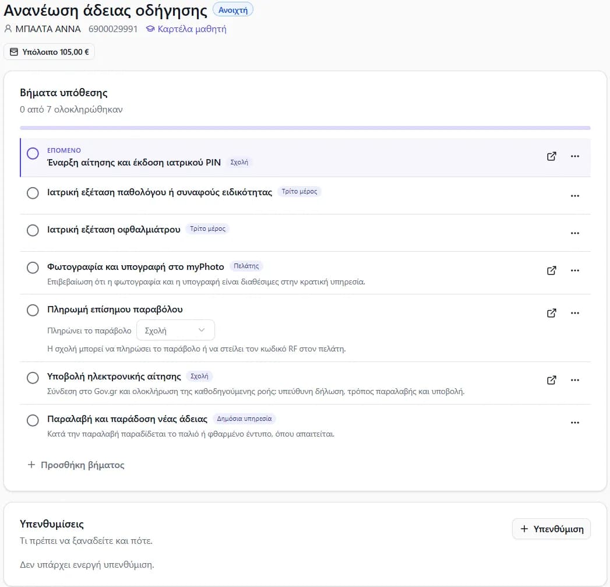610x587 pixels.
Task: Click the Πελάτης tag on myPhoto step
Action: 246,266
